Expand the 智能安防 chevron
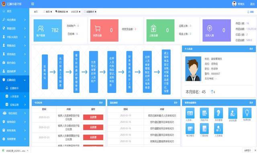This screenshot has height=153, width=257. pos(25,28)
